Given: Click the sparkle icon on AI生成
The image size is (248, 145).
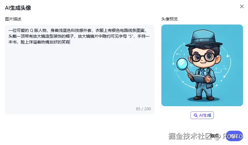Looking at the screenshot, I should [x=195, y=115].
